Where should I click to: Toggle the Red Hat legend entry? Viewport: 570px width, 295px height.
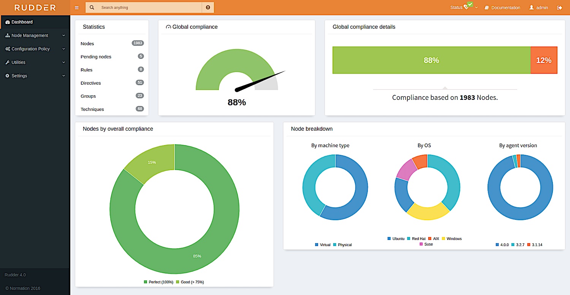(416, 239)
